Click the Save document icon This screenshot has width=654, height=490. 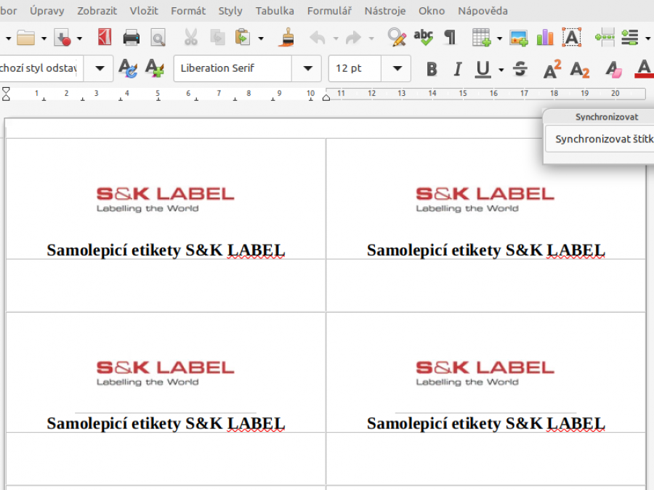62,38
